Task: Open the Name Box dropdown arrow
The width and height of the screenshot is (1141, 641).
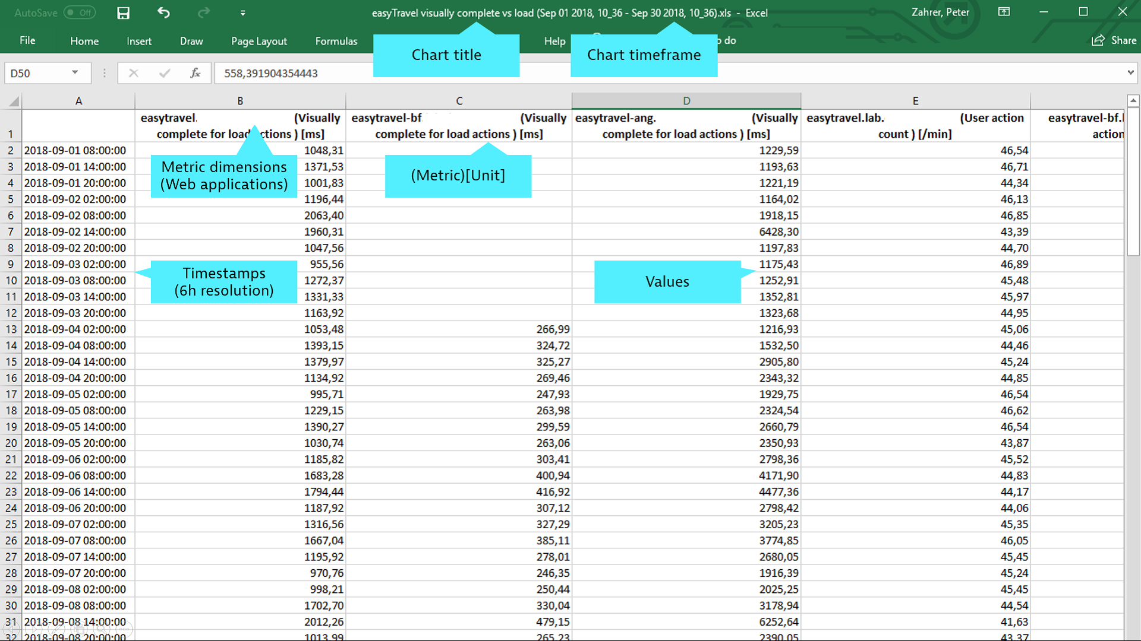Action: tap(75, 72)
